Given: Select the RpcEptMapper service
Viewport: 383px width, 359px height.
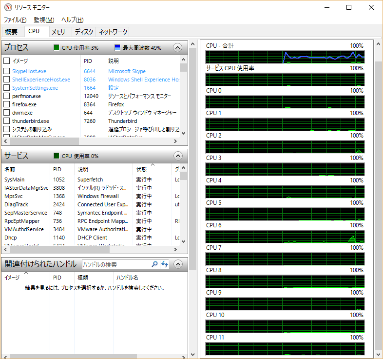Looking at the screenshot, I should 22,221.
